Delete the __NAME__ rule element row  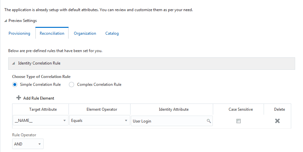pyautogui.click(x=277, y=121)
